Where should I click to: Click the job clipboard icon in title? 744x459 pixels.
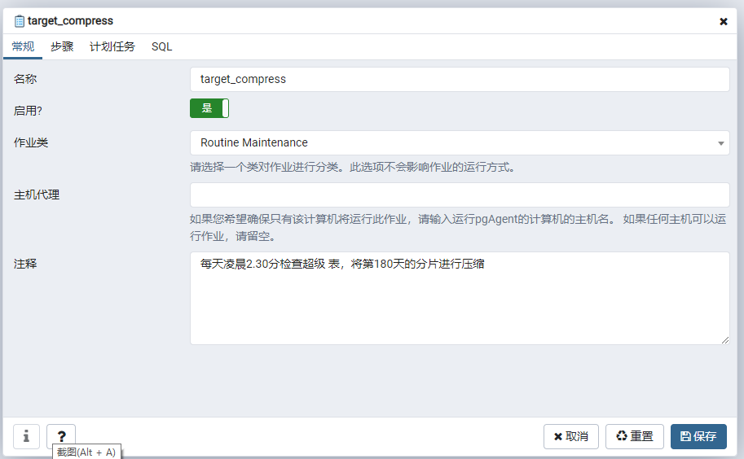(19, 21)
